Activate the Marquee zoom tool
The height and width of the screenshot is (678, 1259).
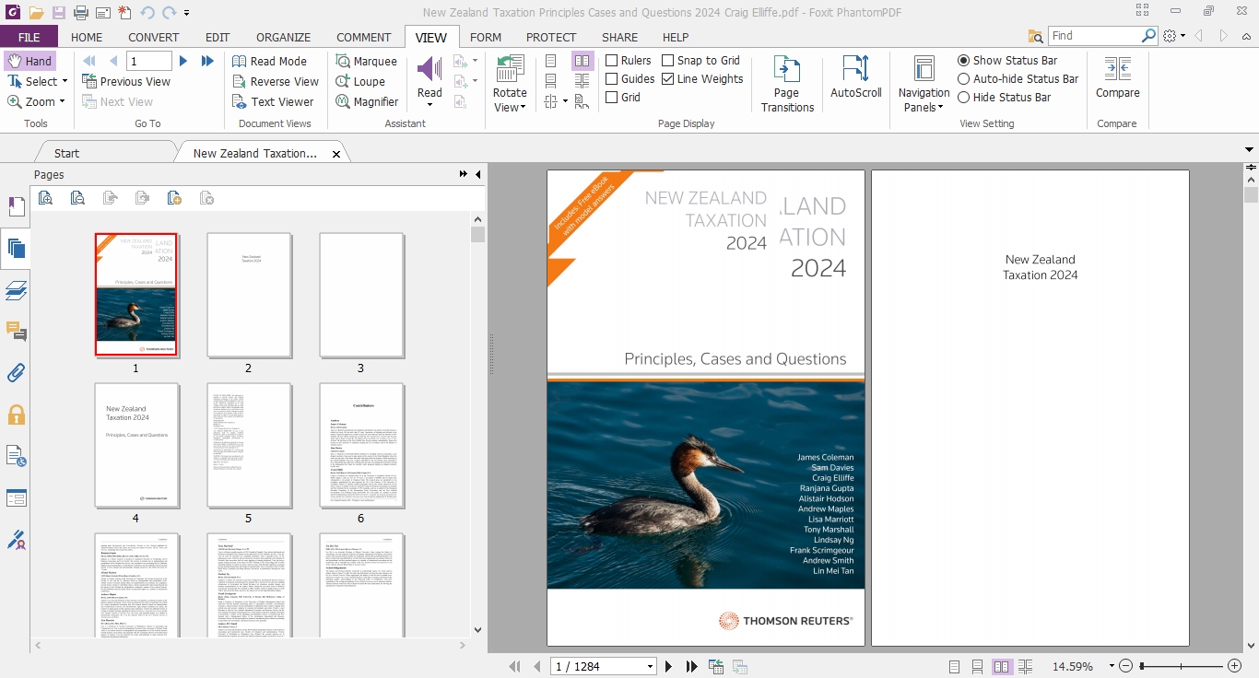(x=366, y=61)
